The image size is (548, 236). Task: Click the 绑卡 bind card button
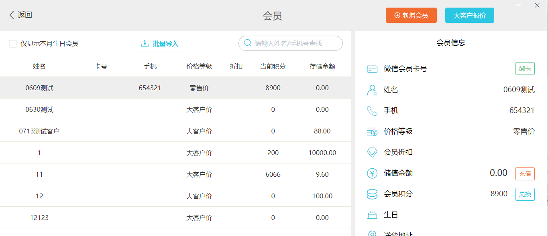pyautogui.click(x=525, y=69)
